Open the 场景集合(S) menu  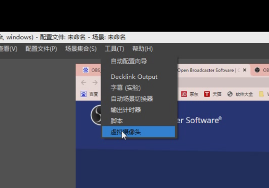81,49
